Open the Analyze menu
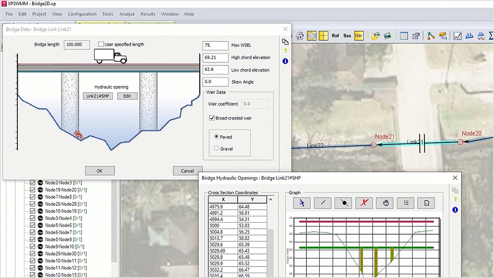Image resolution: width=494 pixels, height=278 pixels. [x=127, y=14]
